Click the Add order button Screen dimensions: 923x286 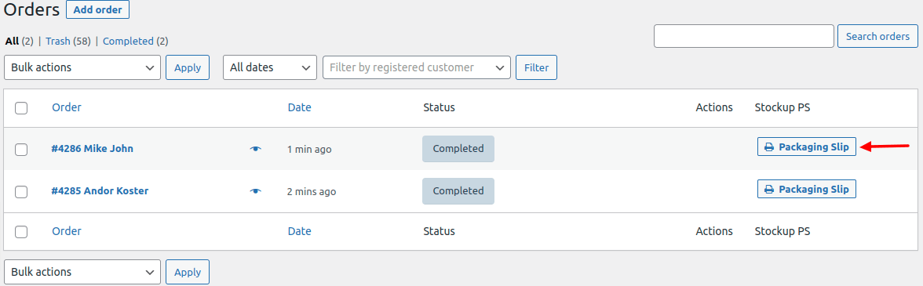pyautogui.click(x=97, y=10)
